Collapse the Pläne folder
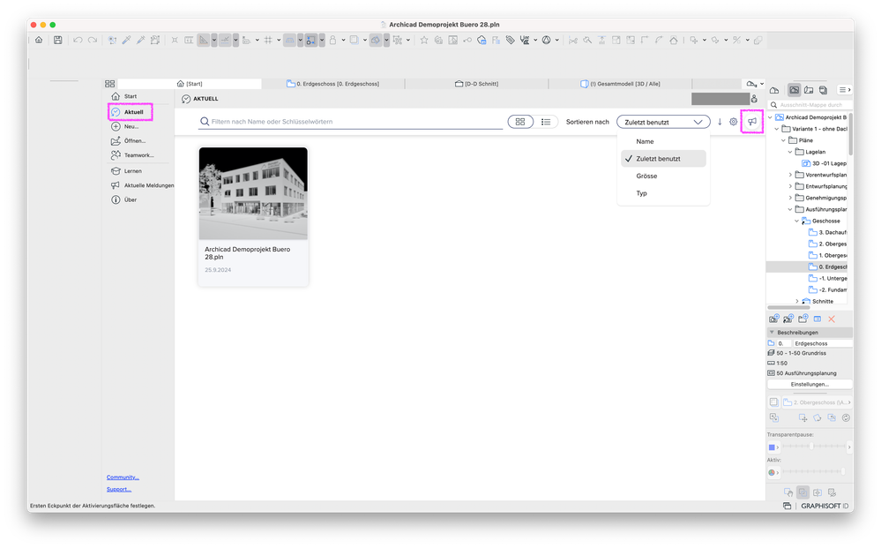The height and width of the screenshot is (548, 881). (x=784, y=140)
